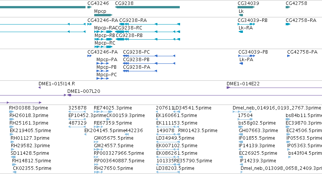Viewport: 322px width, 174px height.
Task: Click EST GM05675.5prime
Action: tap(114, 139)
